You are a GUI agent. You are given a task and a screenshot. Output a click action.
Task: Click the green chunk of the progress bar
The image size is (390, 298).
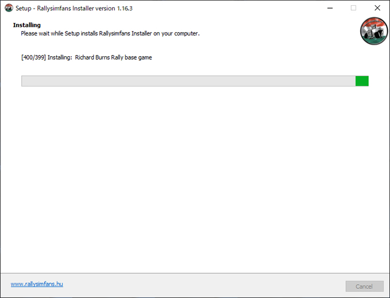coord(362,81)
